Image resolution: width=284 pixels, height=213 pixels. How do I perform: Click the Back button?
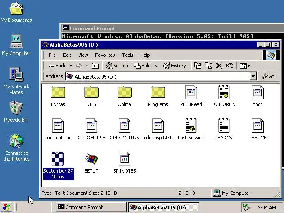[x=57, y=66]
